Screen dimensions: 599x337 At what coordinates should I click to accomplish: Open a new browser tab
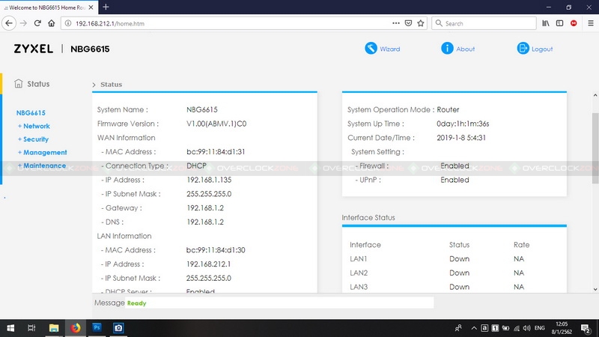click(x=106, y=7)
